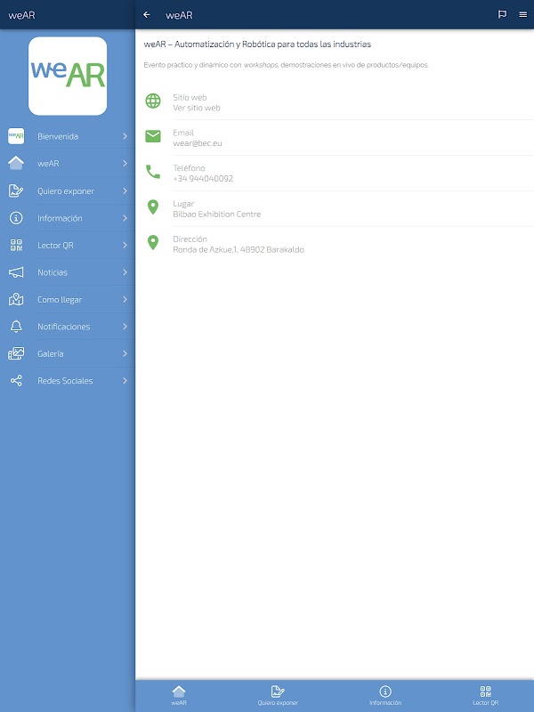Click the Email label

(x=183, y=133)
